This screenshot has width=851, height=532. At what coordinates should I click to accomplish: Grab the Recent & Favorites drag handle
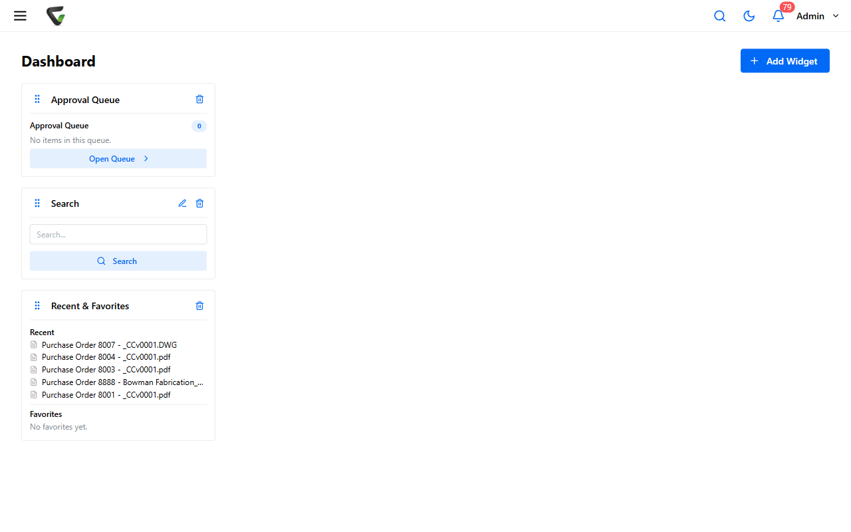click(x=37, y=305)
